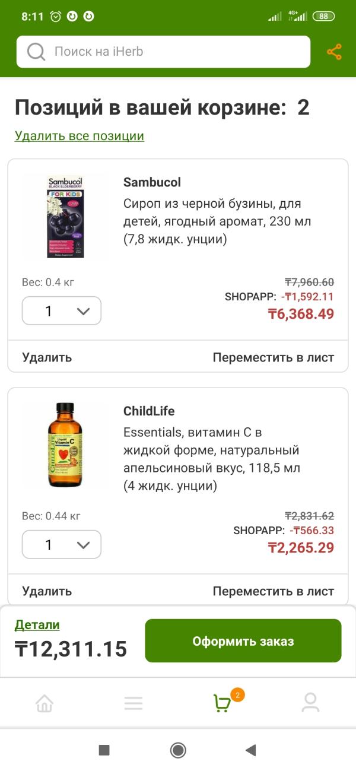Open the account profile tab
The image size is (356, 771).
310,703
